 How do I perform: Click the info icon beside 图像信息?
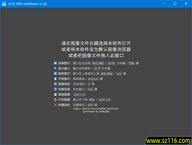tap(55, 84)
